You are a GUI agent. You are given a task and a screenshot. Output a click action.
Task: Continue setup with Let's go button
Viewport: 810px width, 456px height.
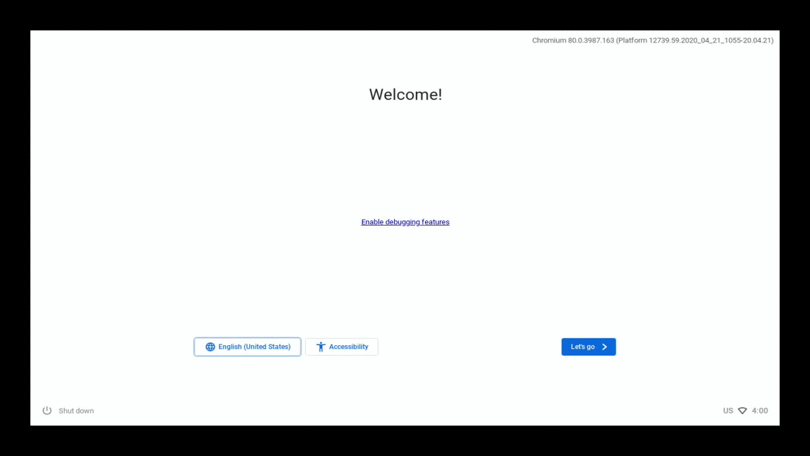coord(589,347)
